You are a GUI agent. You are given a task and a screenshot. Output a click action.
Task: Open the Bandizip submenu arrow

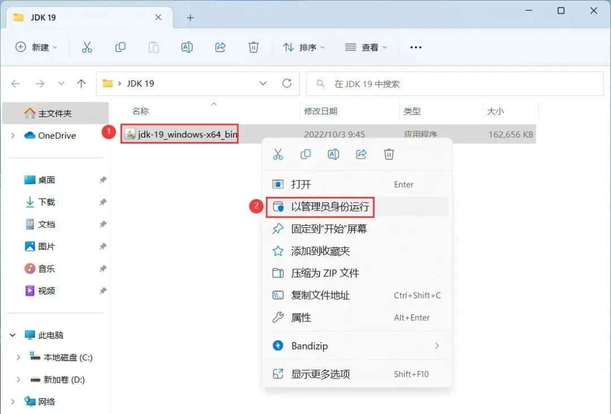tap(437, 346)
